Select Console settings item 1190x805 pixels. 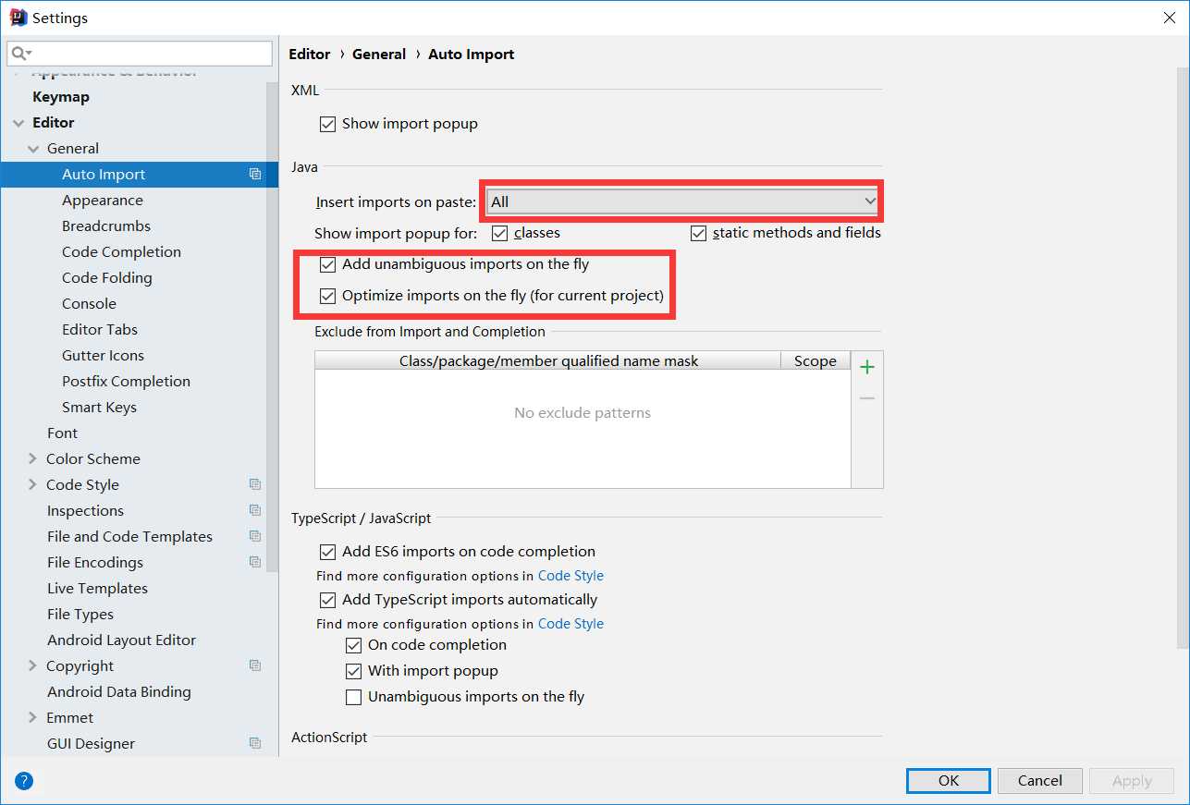(89, 303)
